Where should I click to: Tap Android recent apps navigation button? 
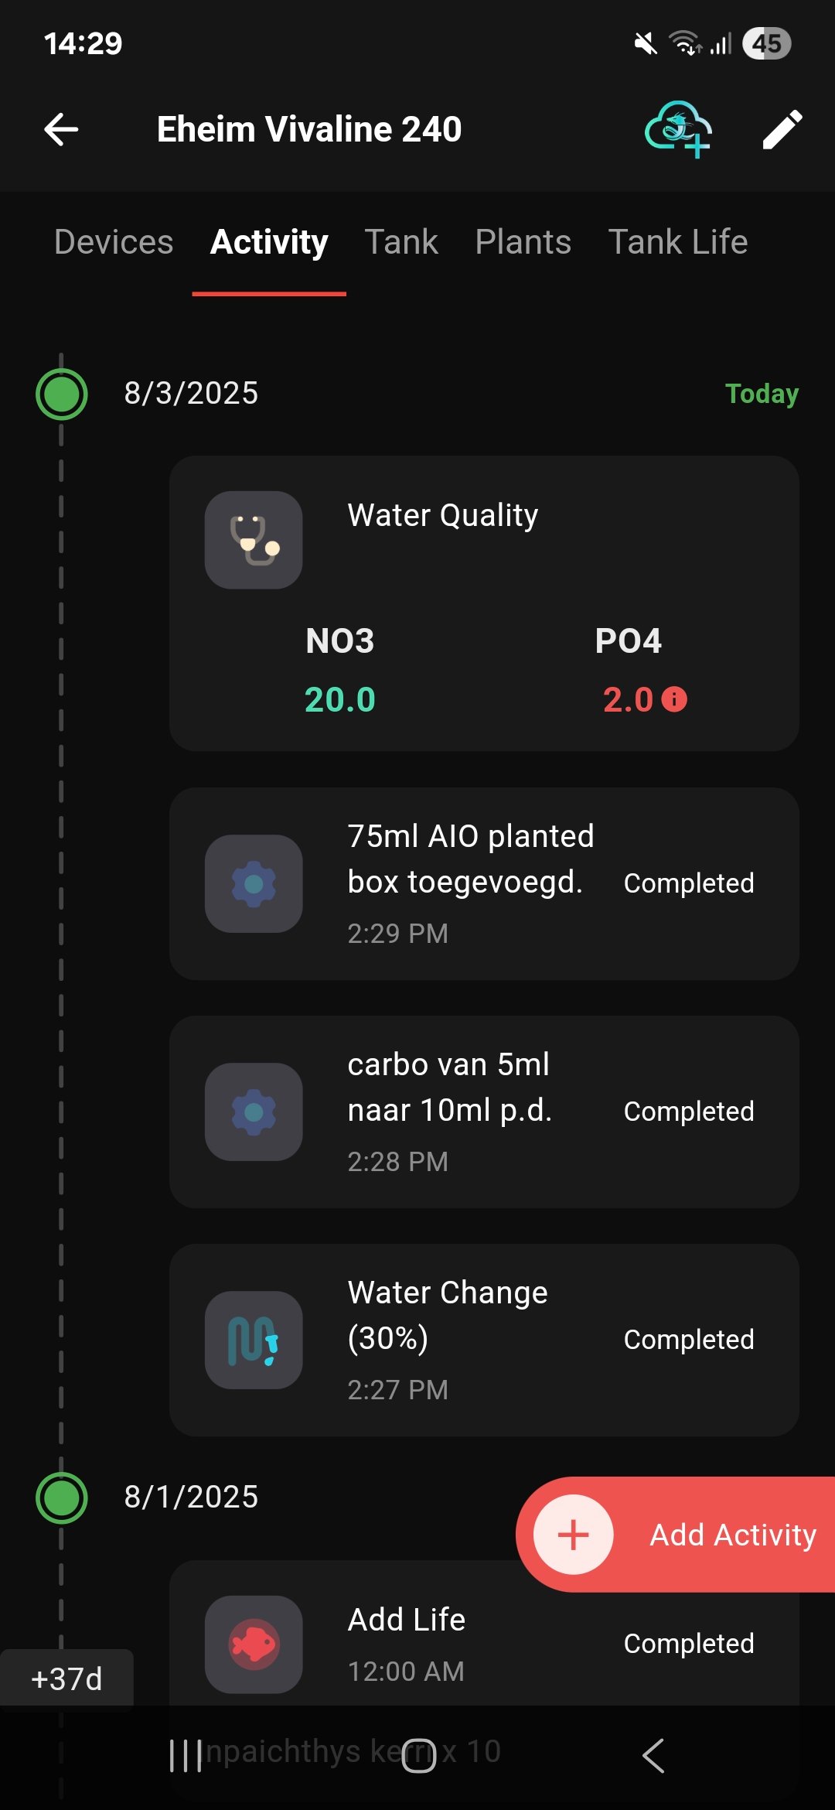click(186, 1756)
